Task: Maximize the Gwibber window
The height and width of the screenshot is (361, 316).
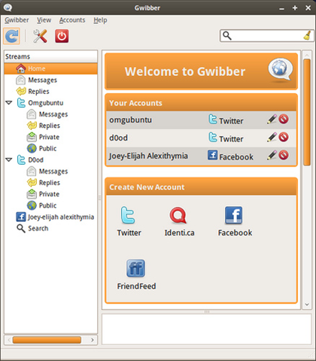Action: coord(295,8)
